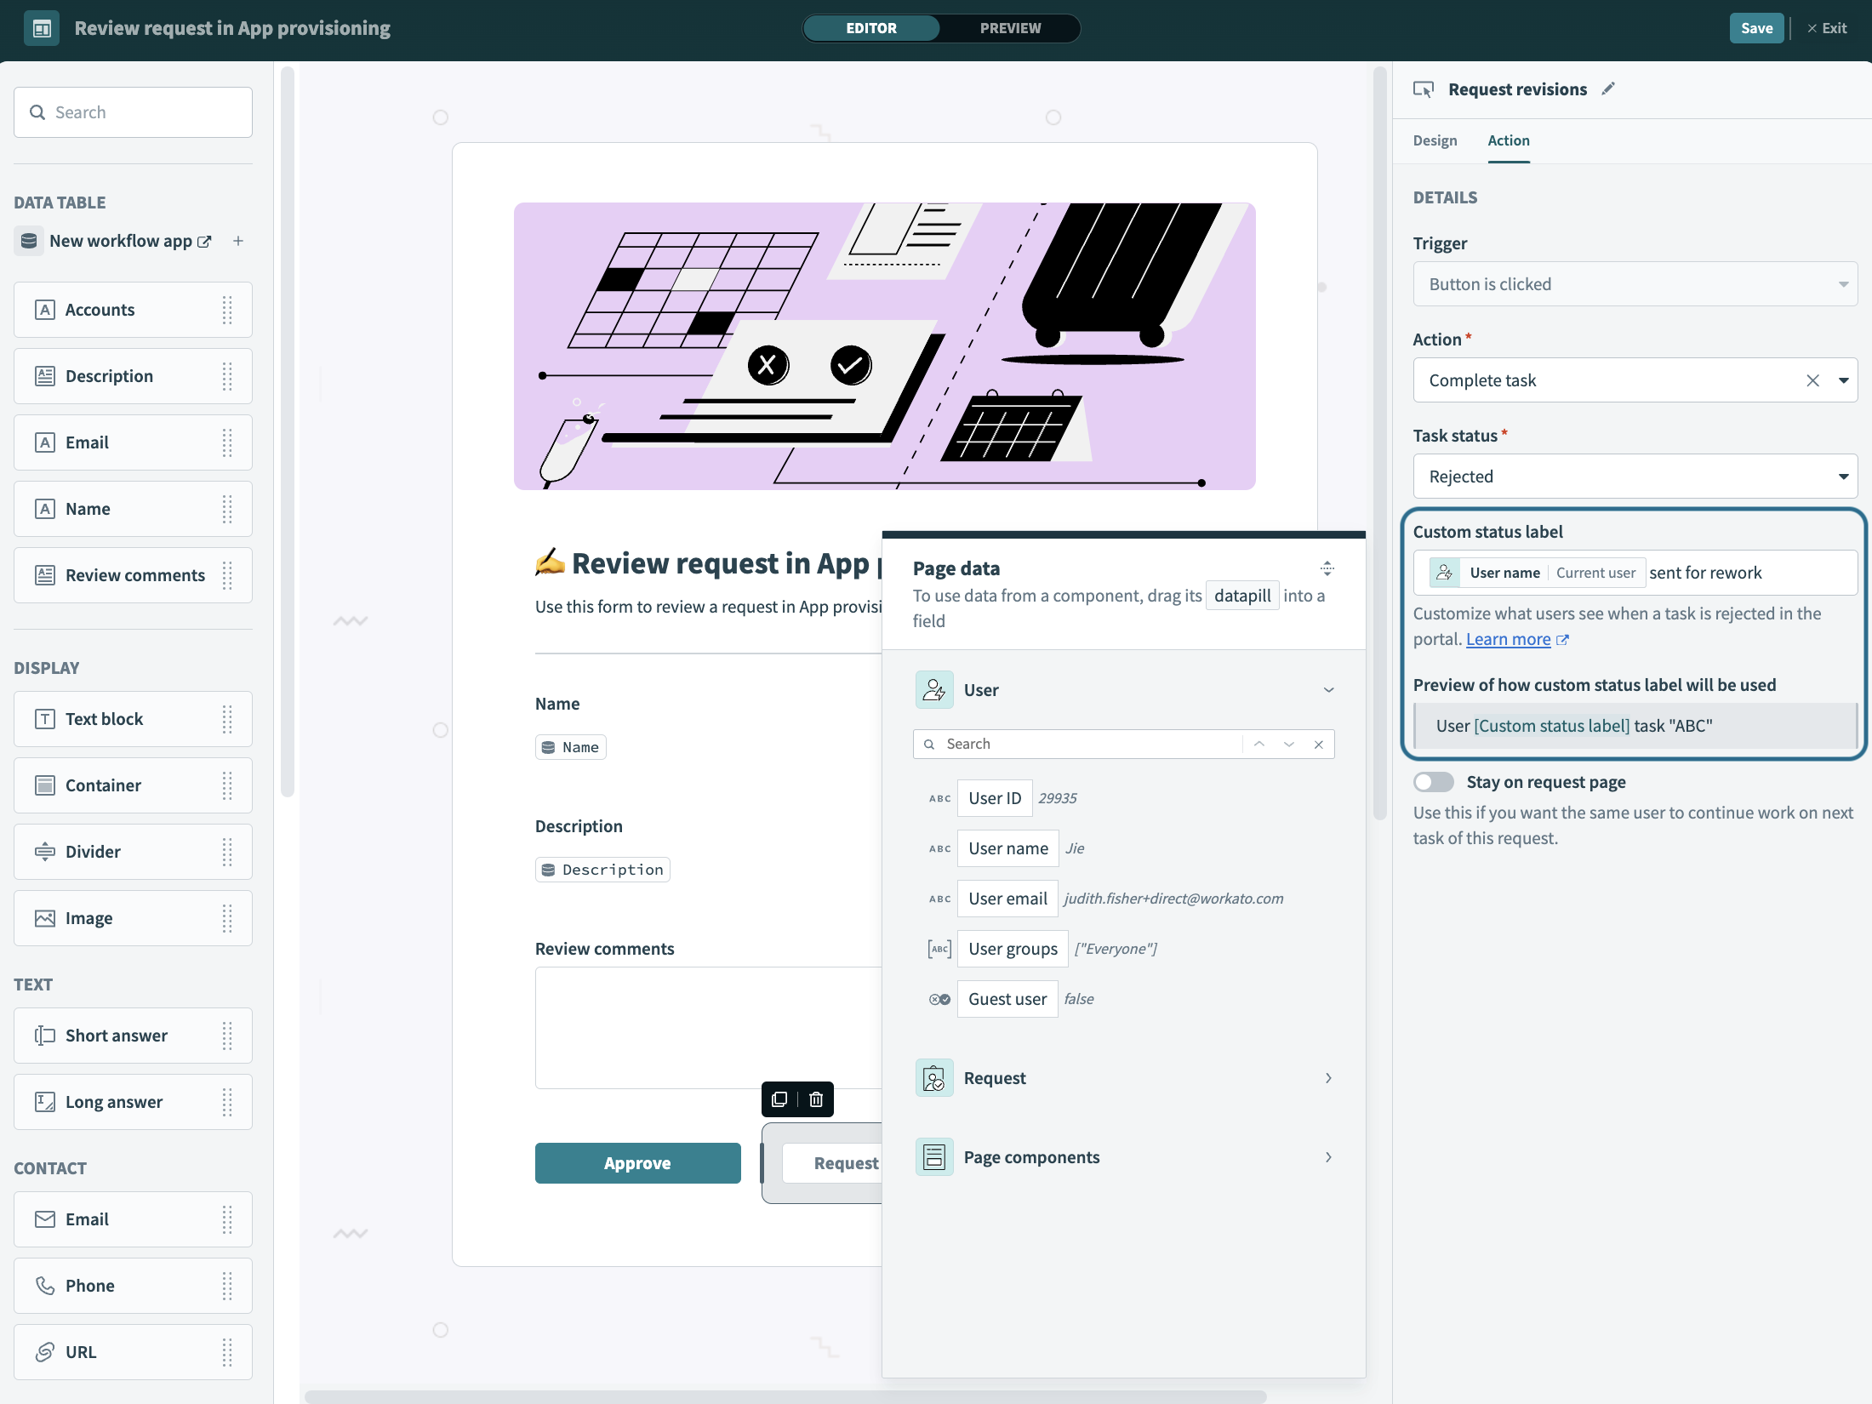This screenshot has height=1404, width=1872.
Task: Switch to the Design tab
Action: [1435, 140]
